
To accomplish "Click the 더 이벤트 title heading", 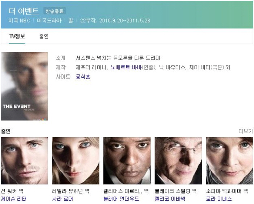I will pyautogui.click(x=24, y=11).
